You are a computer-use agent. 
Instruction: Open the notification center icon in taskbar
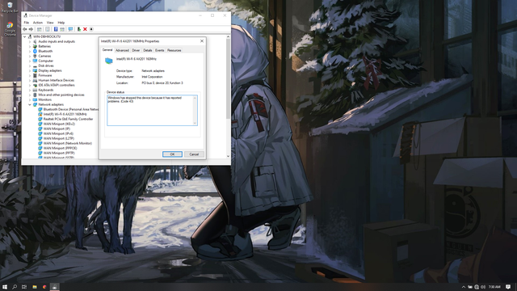(x=508, y=287)
